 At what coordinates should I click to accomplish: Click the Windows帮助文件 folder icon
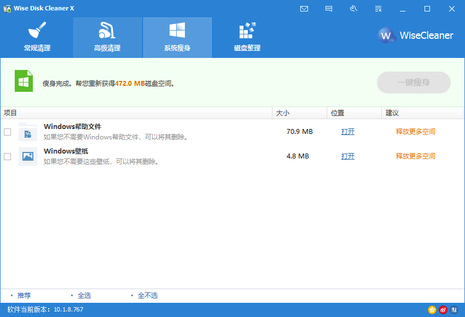27,132
